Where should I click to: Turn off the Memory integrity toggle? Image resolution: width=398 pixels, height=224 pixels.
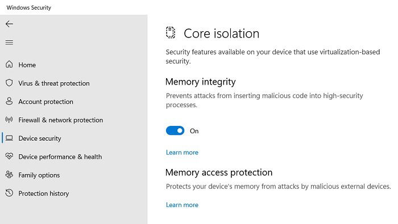[175, 130]
